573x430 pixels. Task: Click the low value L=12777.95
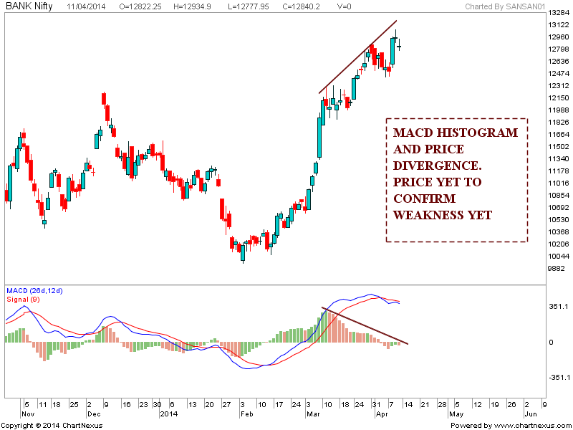pyautogui.click(x=248, y=6)
